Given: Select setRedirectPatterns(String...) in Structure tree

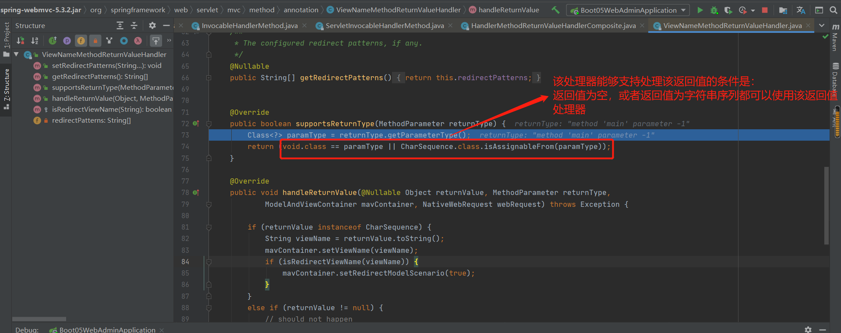Looking at the screenshot, I should tap(106, 65).
